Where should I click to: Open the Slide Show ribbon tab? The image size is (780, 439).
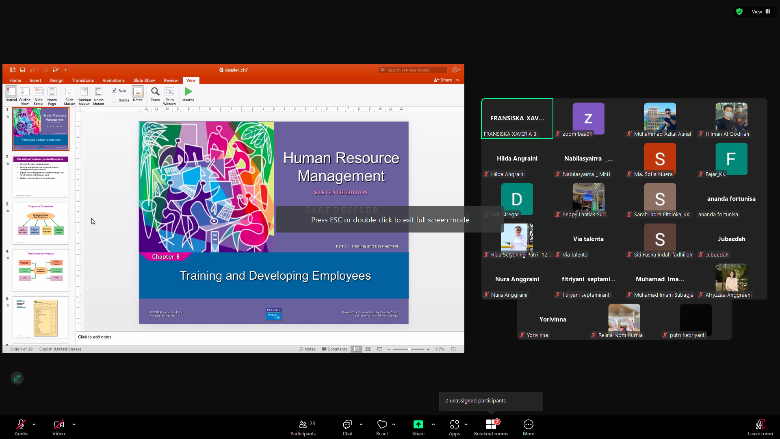pos(144,80)
